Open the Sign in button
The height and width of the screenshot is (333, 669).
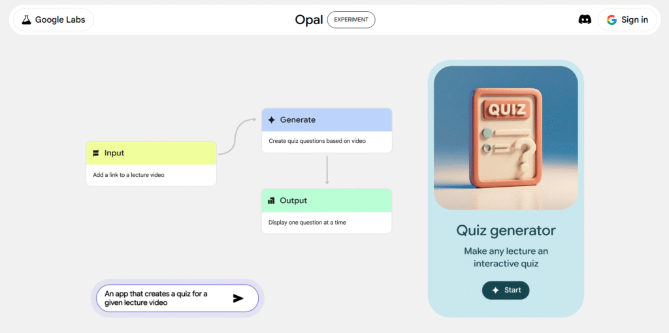click(x=627, y=20)
